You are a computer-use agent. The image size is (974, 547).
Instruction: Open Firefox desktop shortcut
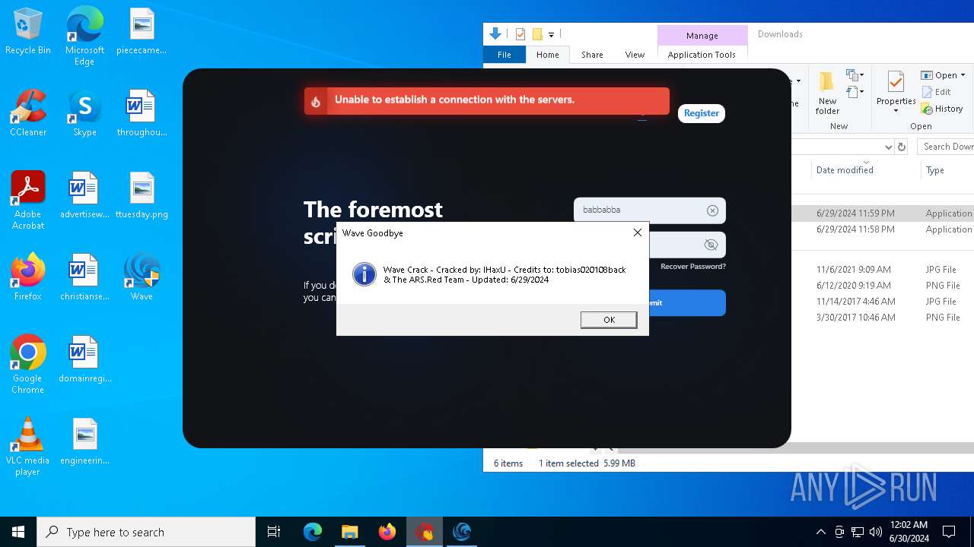click(28, 277)
